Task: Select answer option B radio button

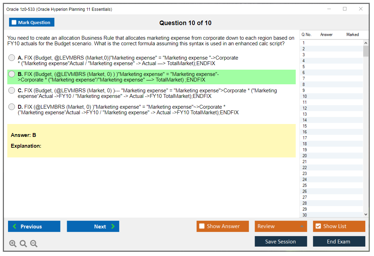Action: (12, 74)
